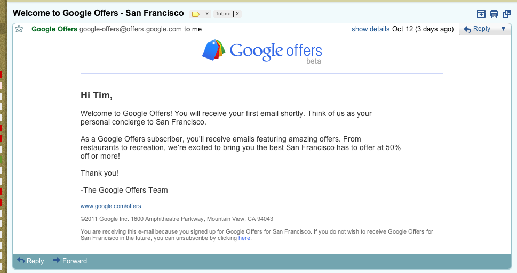Click the Google Offers logo image

coord(262,51)
